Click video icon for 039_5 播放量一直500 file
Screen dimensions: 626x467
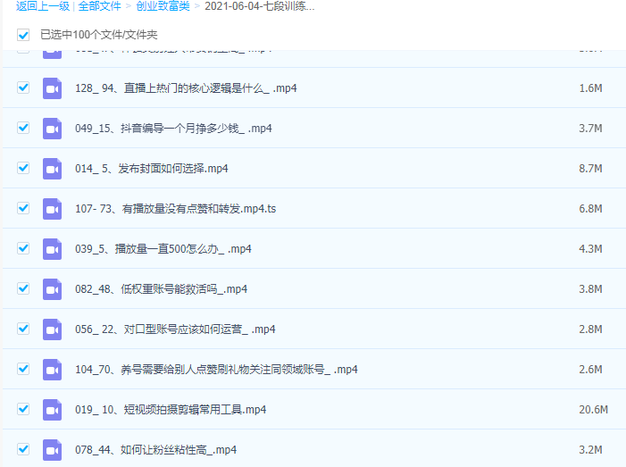[53, 249]
